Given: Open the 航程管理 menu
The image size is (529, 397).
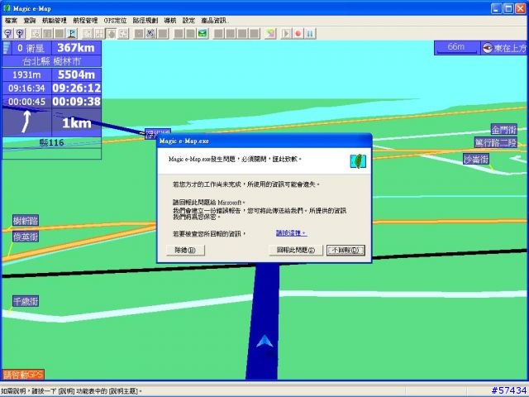Looking at the screenshot, I should coord(85,21).
